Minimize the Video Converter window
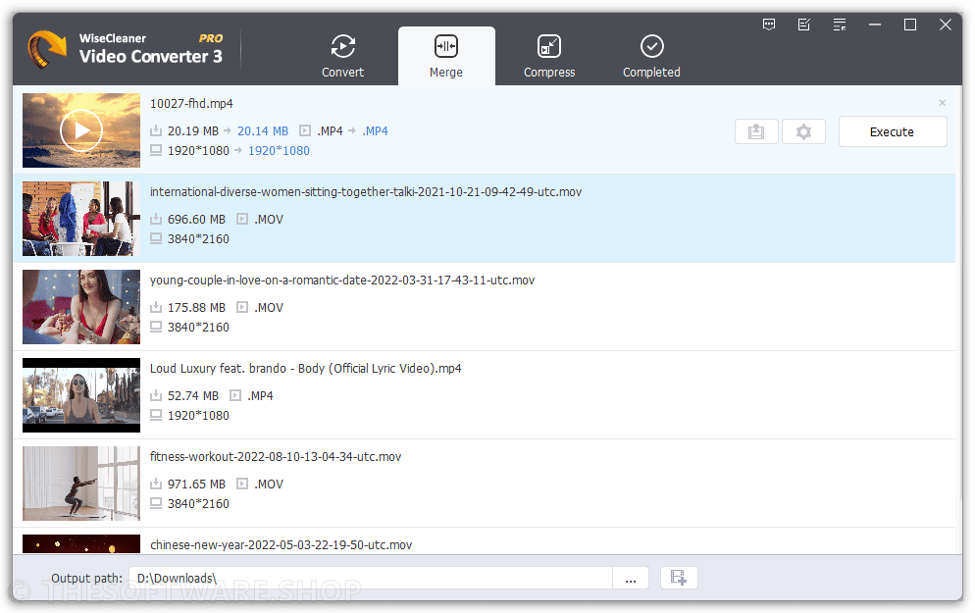The width and height of the screenshot is (975, 613). tap(875, 25)
